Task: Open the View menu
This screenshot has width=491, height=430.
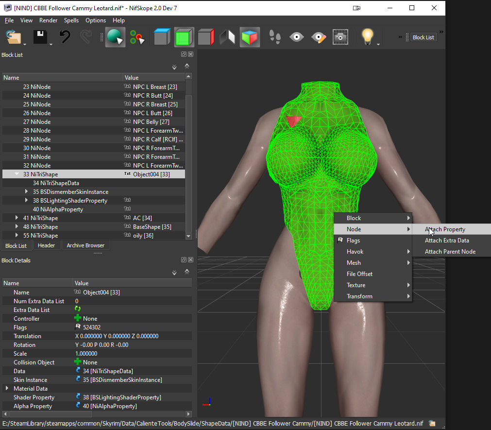Action: (26, 20)
